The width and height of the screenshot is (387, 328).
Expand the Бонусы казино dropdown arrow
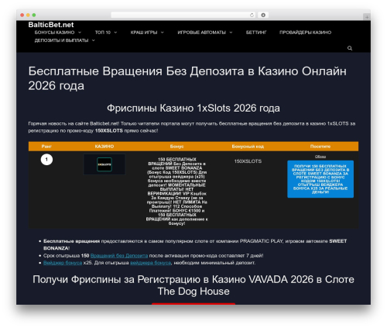click(80, 33)
